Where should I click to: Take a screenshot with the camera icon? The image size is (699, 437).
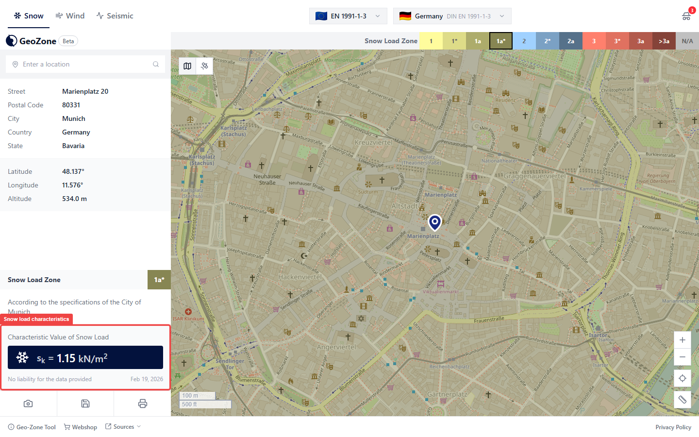pyautogui.click(x=28, y=403)
